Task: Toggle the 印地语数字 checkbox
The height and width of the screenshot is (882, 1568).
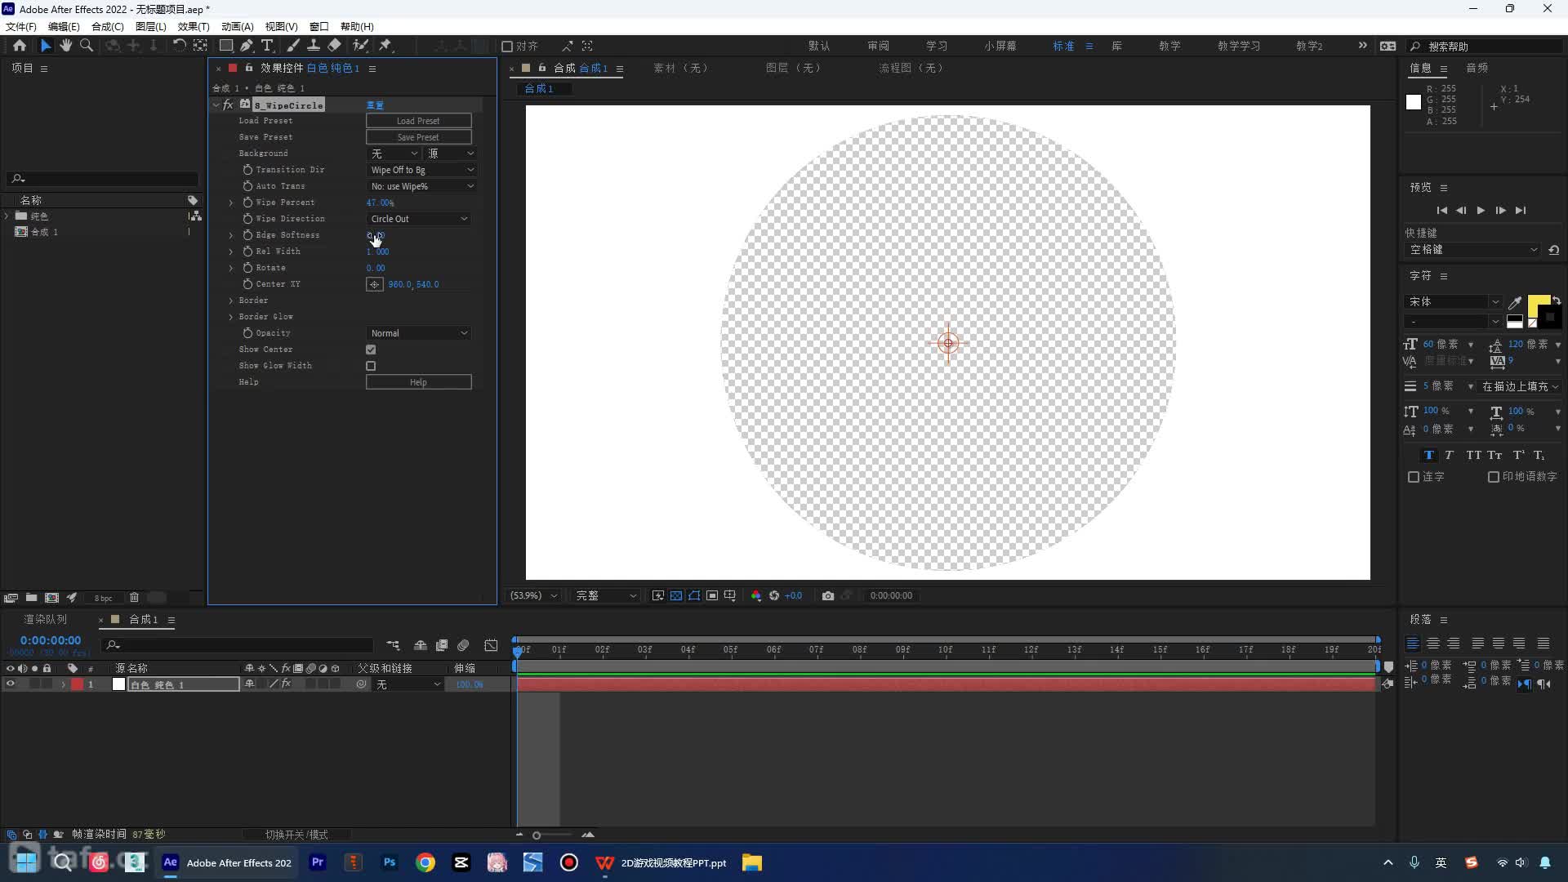Action: (x=1494, y=477)
